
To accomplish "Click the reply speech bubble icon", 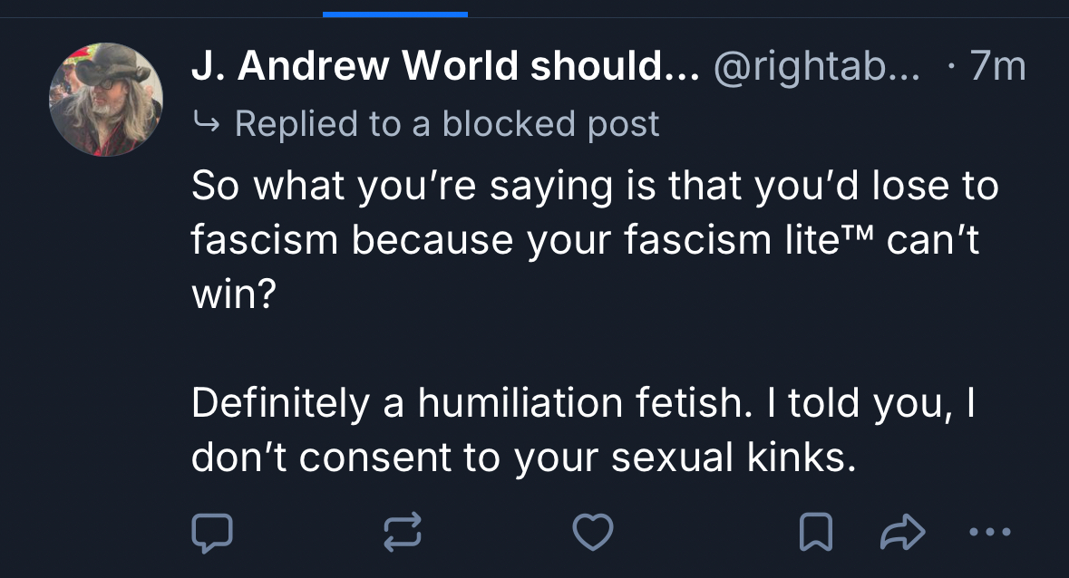I will click(212, 533).
